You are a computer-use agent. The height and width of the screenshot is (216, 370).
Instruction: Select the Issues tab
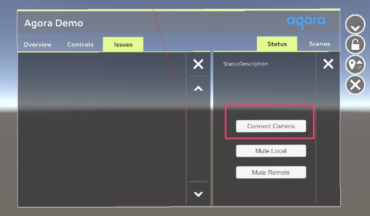[123, 44]
